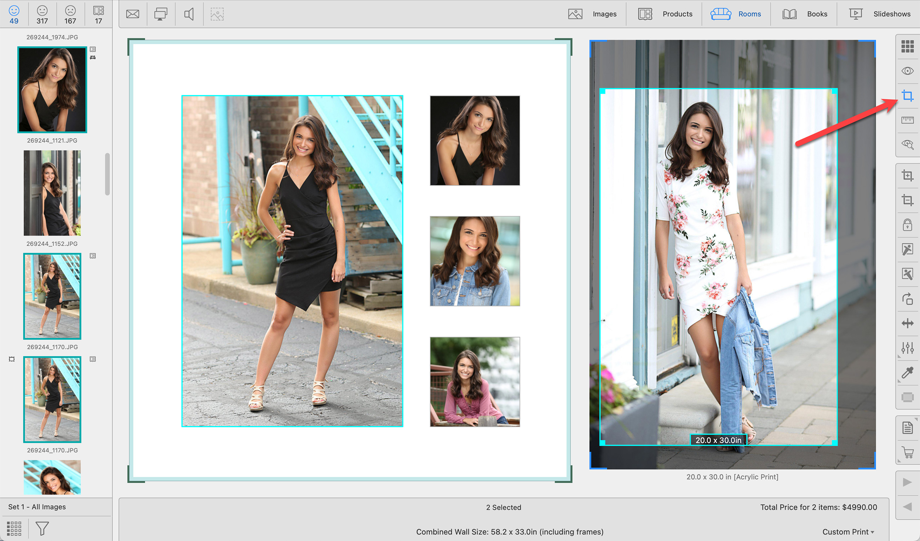Click the email envelope icon

tap(133, 14)
